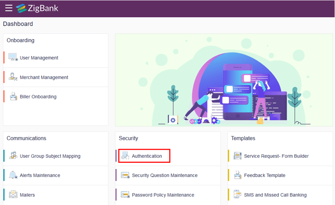Open the hamburger navigation menu
This screenshot has width=335, height=205.
(9, 8)
